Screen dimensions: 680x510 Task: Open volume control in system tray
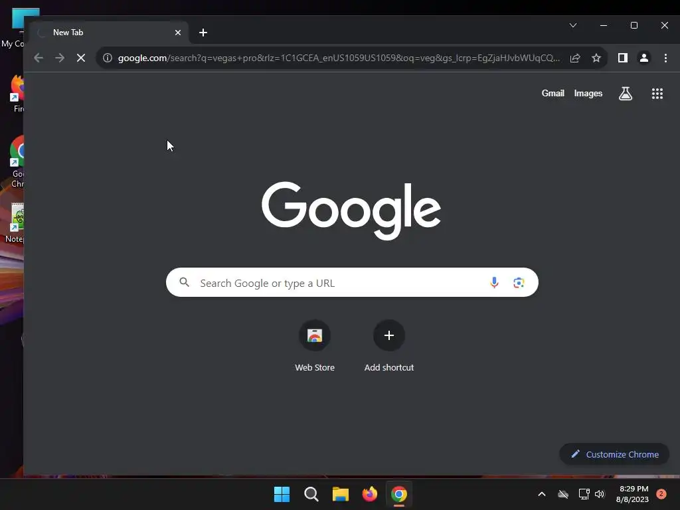600,494
